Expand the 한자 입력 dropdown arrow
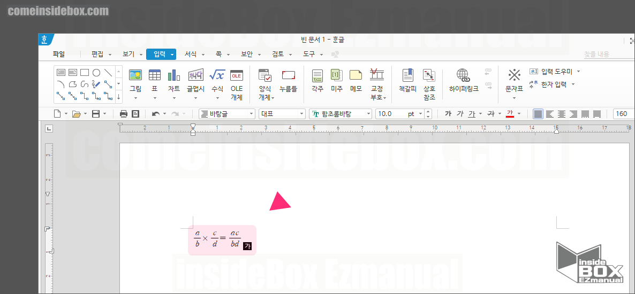 pos(573,84)
